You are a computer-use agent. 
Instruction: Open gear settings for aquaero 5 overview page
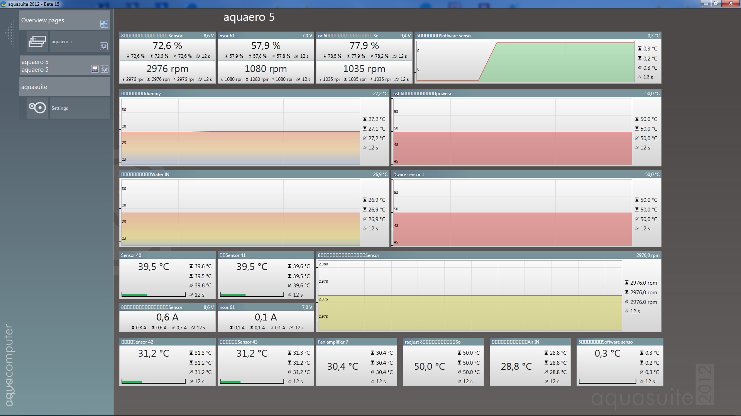pyautogui.click(x=103, y=46)
